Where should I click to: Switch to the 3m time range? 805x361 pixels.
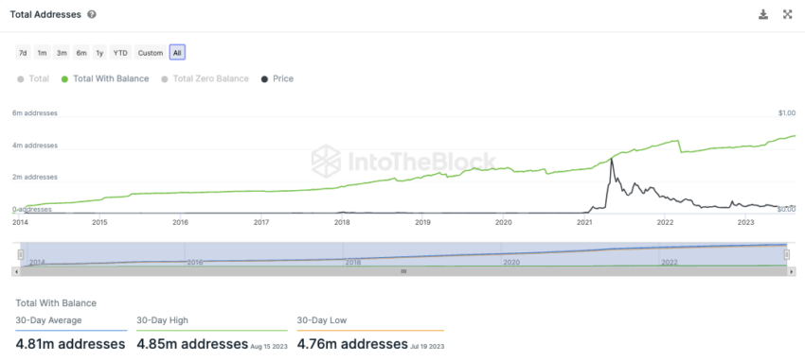[x=63, y=53]
